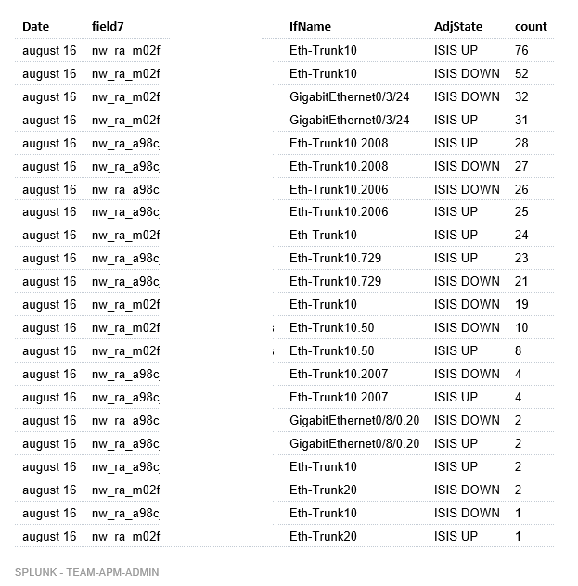Click the Eth-Trunk20 entry with ISIS DOWN
The height and width of the screenshot is (586, 578).
pyautogui.click(x=323, y=490)
